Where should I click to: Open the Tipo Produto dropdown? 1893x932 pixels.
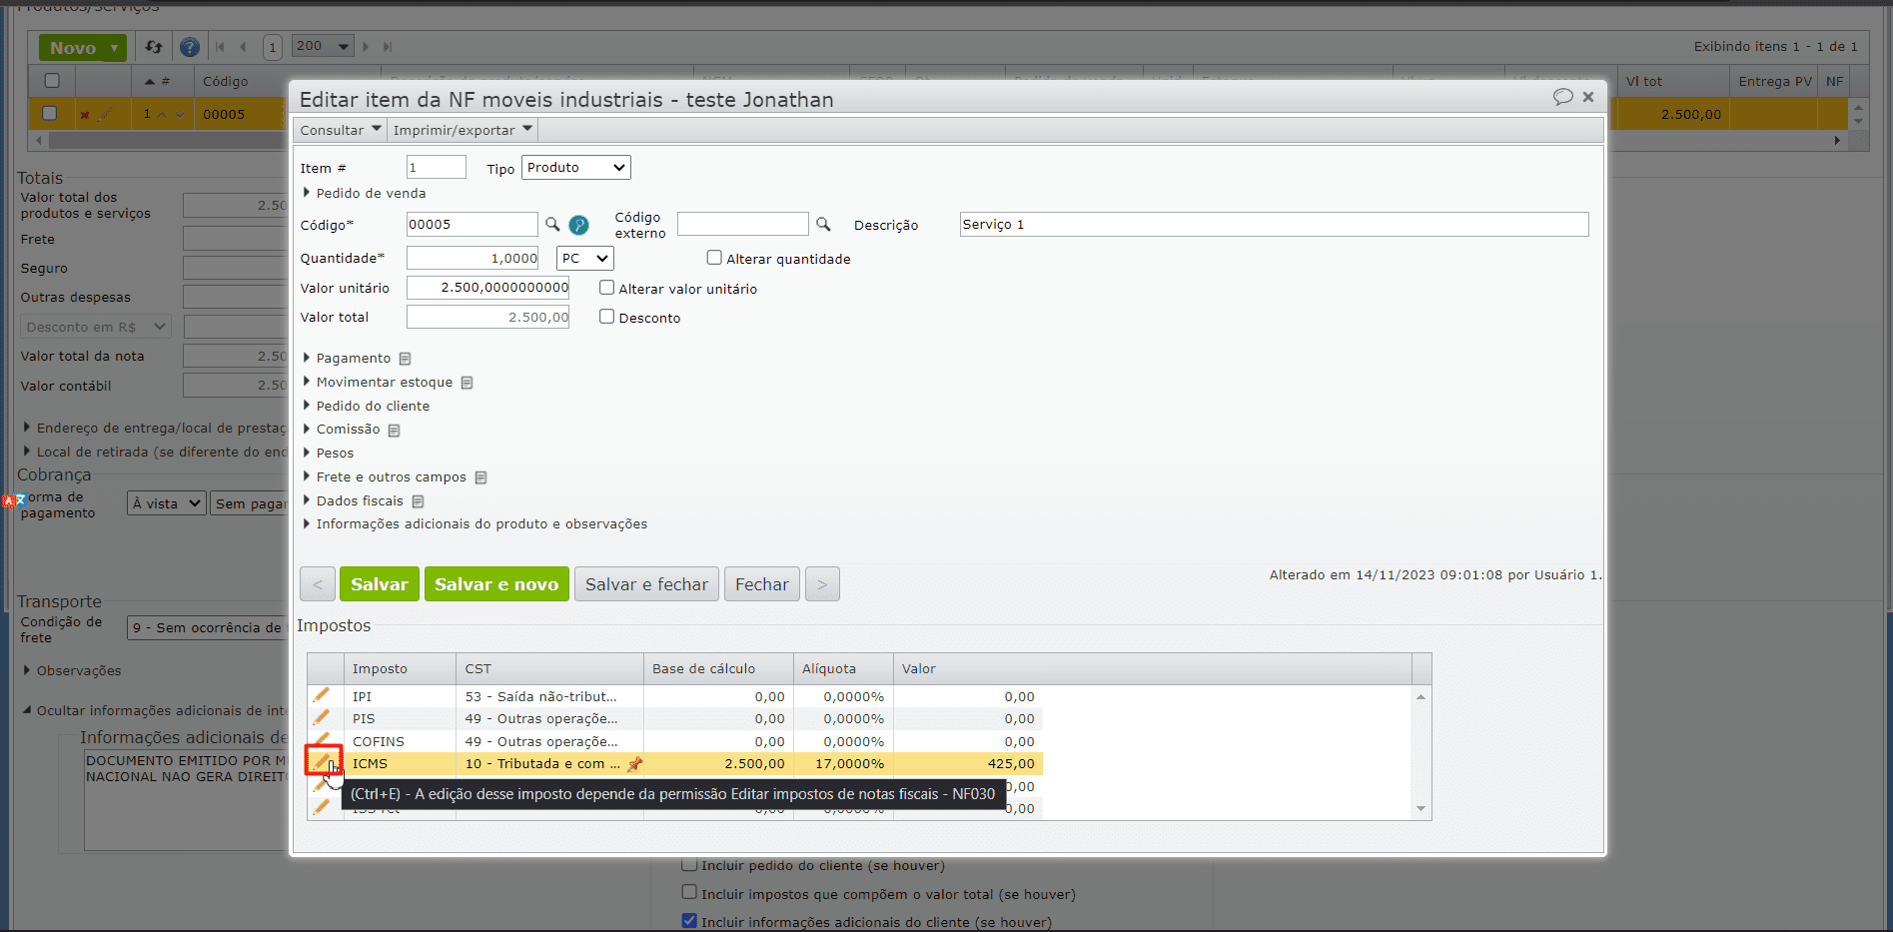coord(576,168)
